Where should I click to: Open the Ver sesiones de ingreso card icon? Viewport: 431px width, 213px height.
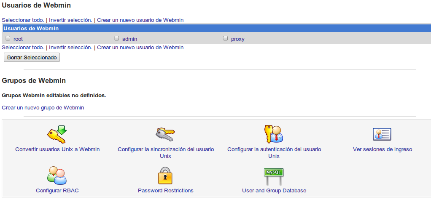click(x=382, y=134)
